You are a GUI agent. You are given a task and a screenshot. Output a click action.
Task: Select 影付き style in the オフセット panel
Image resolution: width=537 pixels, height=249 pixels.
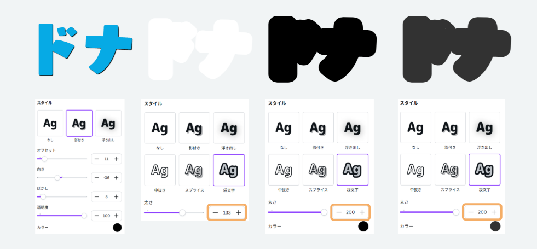[79, 123]
